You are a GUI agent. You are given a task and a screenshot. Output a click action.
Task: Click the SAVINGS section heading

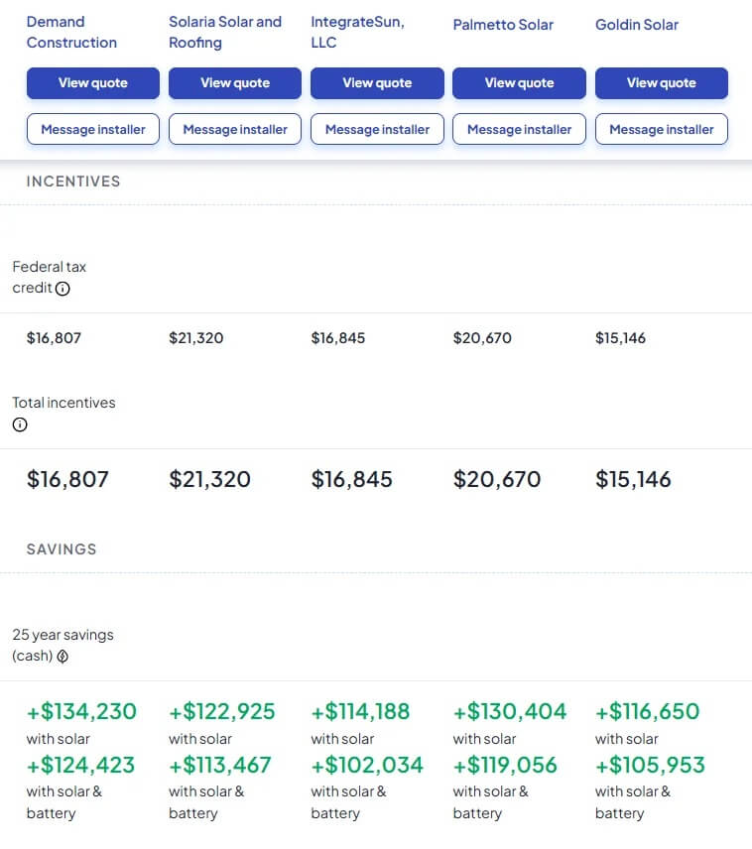(x=62, y=549)
